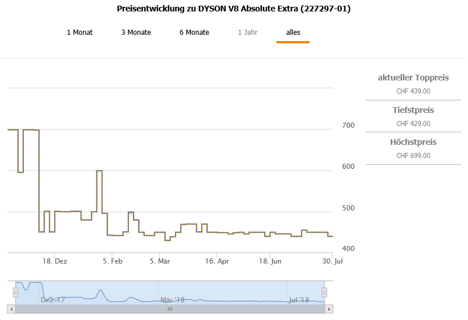Click the aktueller Toppreis value CHF 439.00
The image size is (468, 320).
pyautogui.click(x=413, y=91)
